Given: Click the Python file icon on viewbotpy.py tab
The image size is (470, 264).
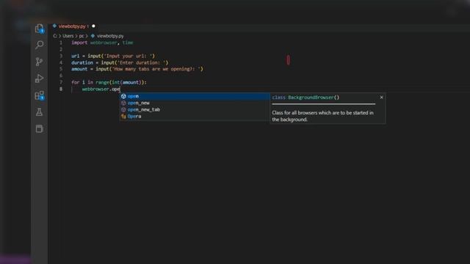Looking at the screenshot, I should pos(54,26).
